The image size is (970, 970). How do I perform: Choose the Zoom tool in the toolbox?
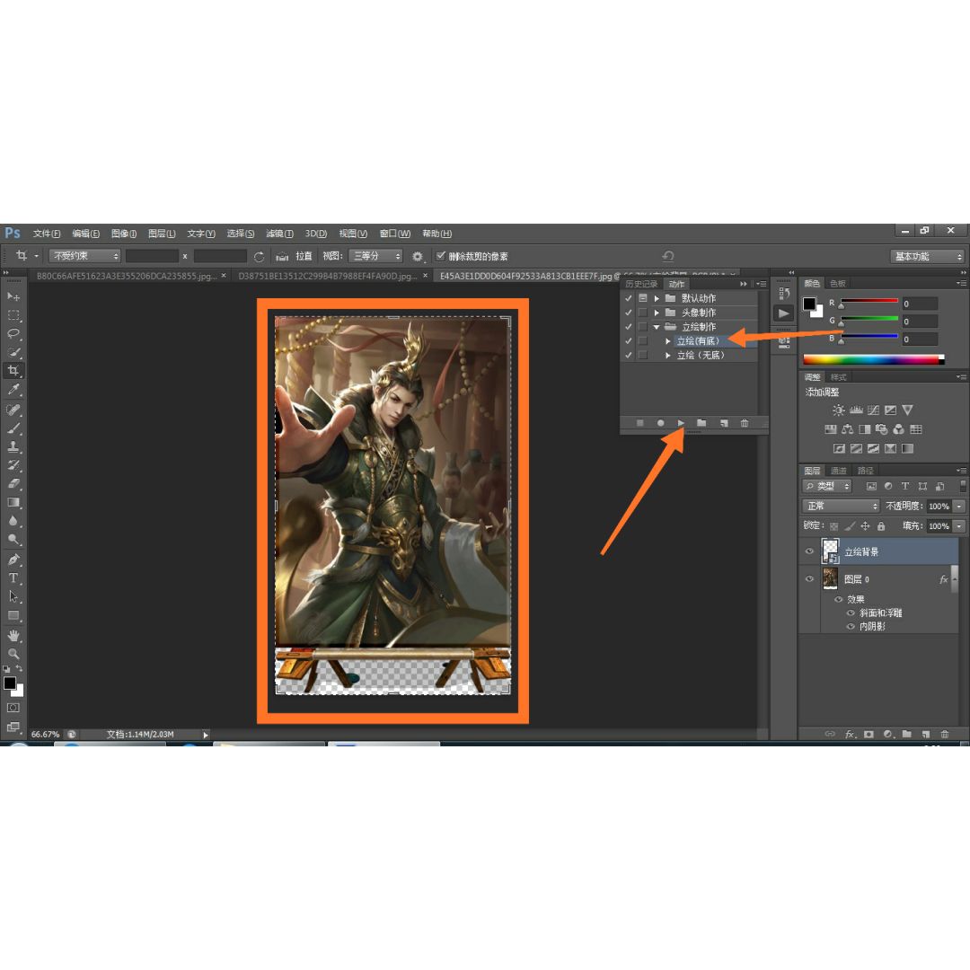tap(13, 653)
